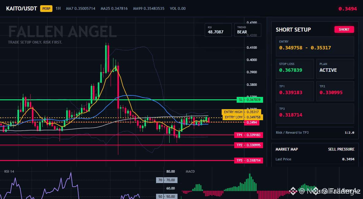This screenshot has width=363, height=199.
Task: Click the red SHORT button
Action: coord(344,29)
